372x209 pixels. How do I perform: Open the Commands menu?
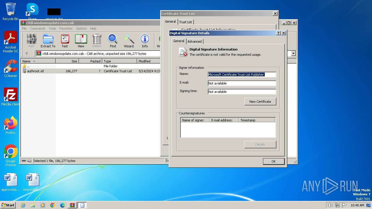(x=37, y=28)
